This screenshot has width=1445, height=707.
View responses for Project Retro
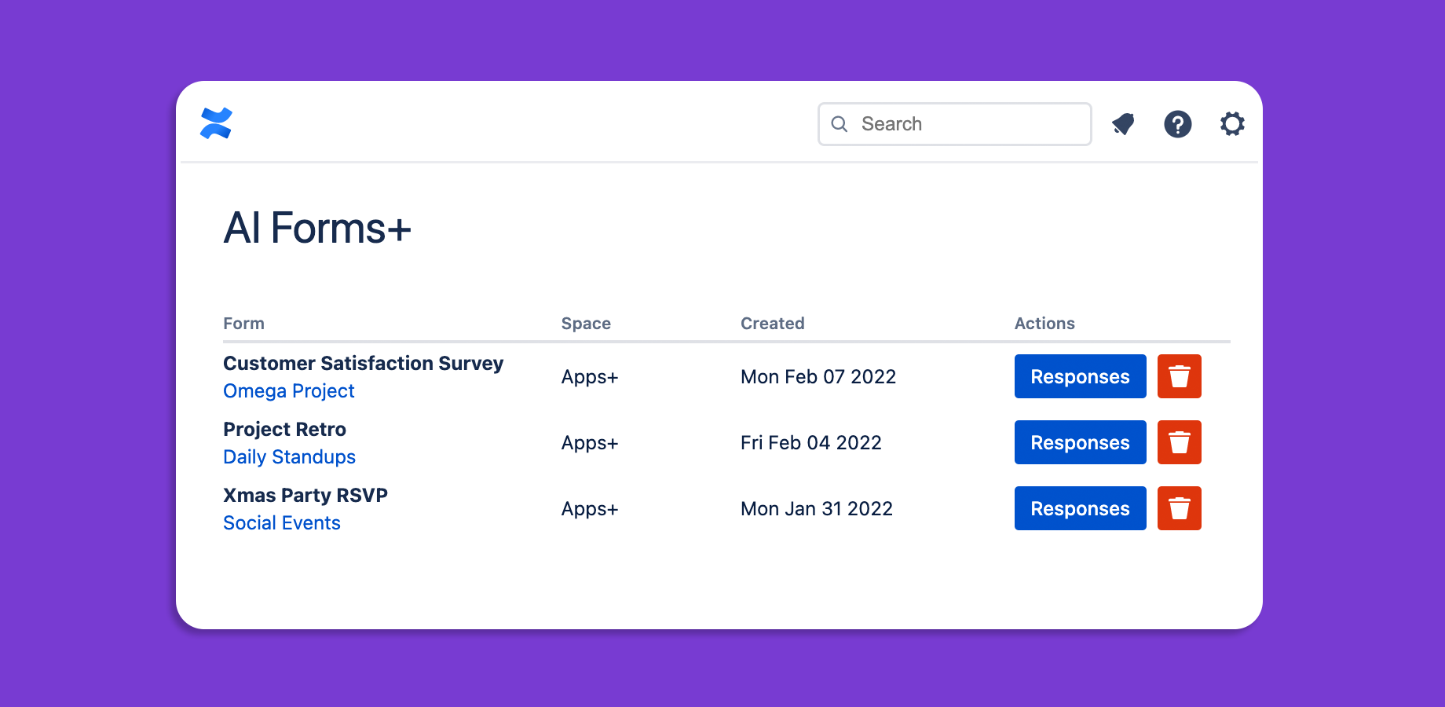pos(1080,443)
